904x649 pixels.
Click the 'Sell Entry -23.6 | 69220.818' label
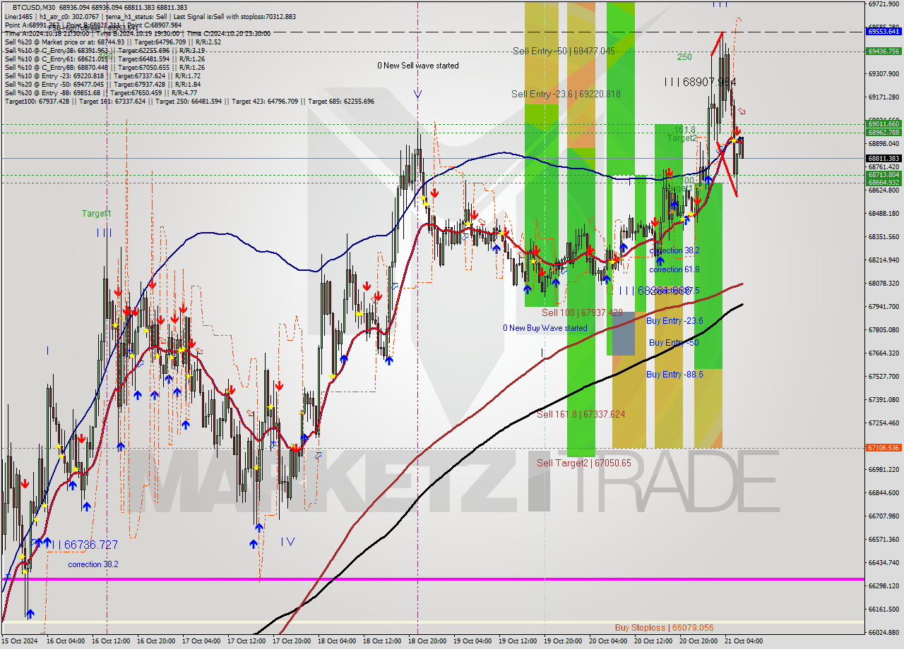click(x=566, y=94)
